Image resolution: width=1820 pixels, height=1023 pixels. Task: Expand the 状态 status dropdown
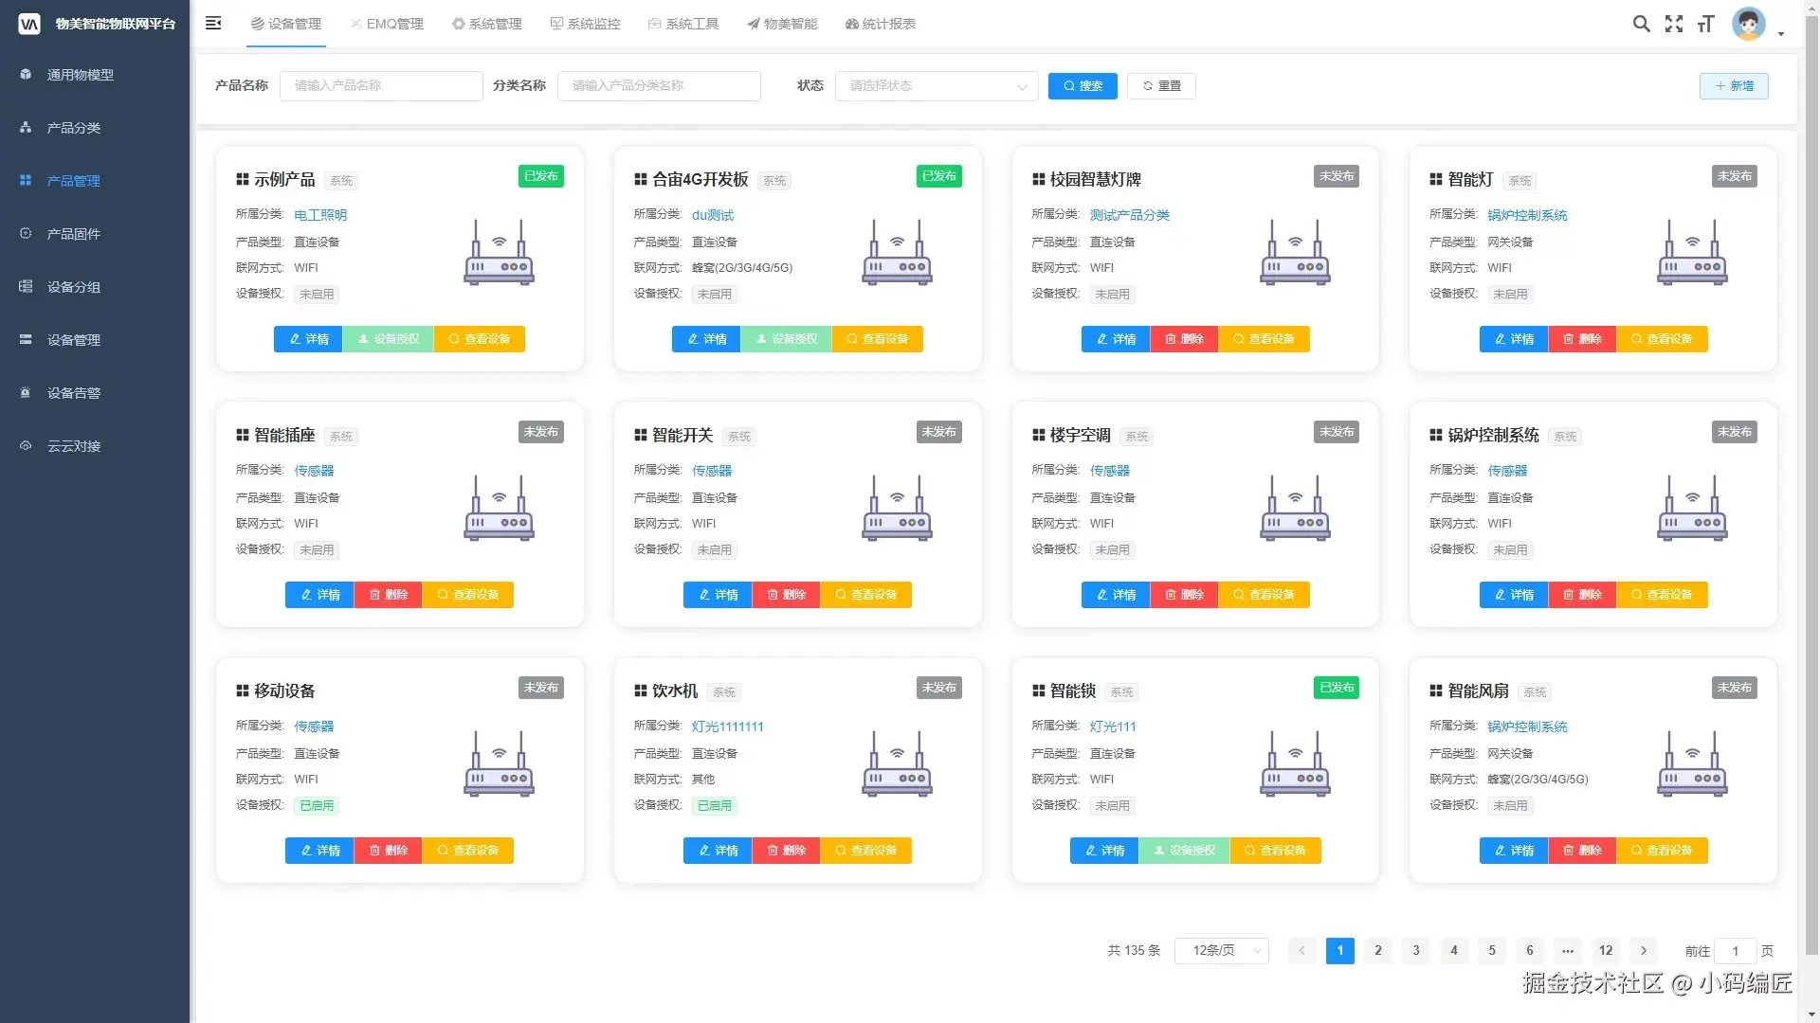click(936, 86)
